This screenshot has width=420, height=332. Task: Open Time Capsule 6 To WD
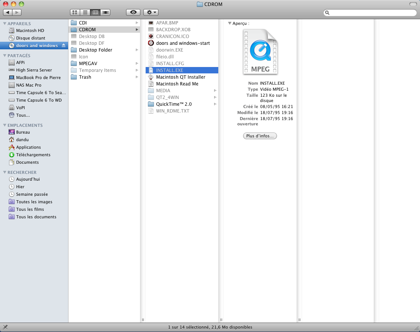[x=34, y=100]
